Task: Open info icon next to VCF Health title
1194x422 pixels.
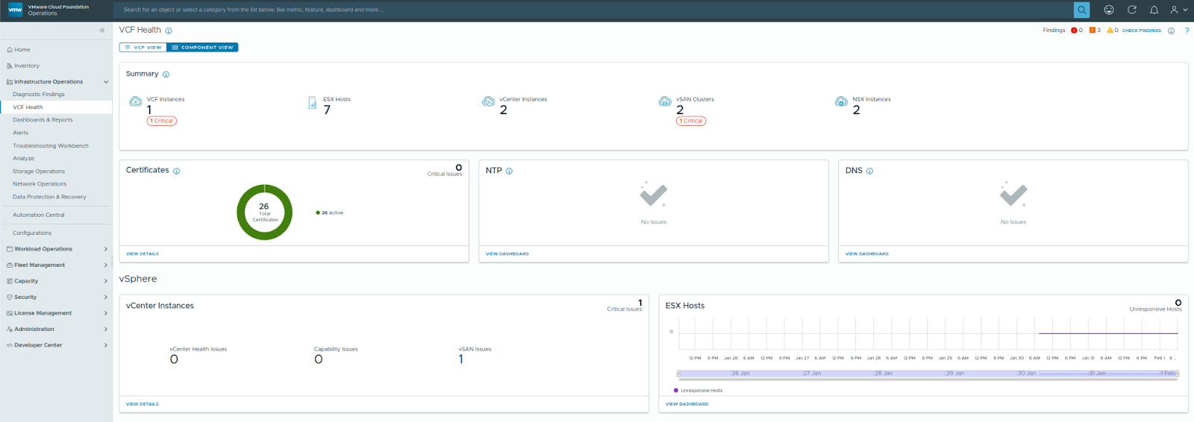Action: pos(169,31)
